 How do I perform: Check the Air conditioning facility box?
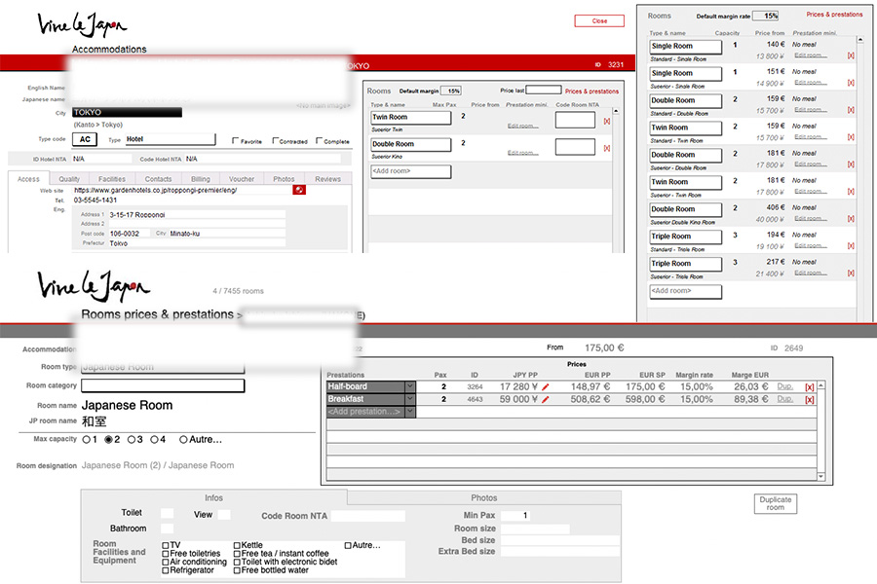click(x=166, y=562)
